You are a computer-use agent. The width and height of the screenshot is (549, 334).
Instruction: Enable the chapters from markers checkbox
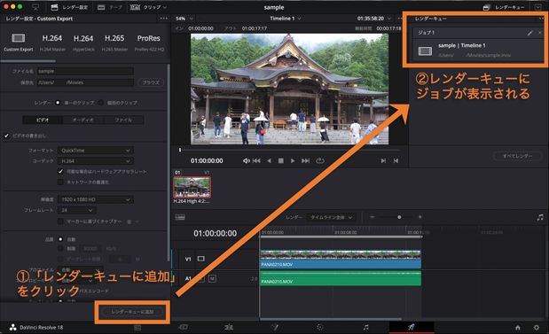pos(60,221)
